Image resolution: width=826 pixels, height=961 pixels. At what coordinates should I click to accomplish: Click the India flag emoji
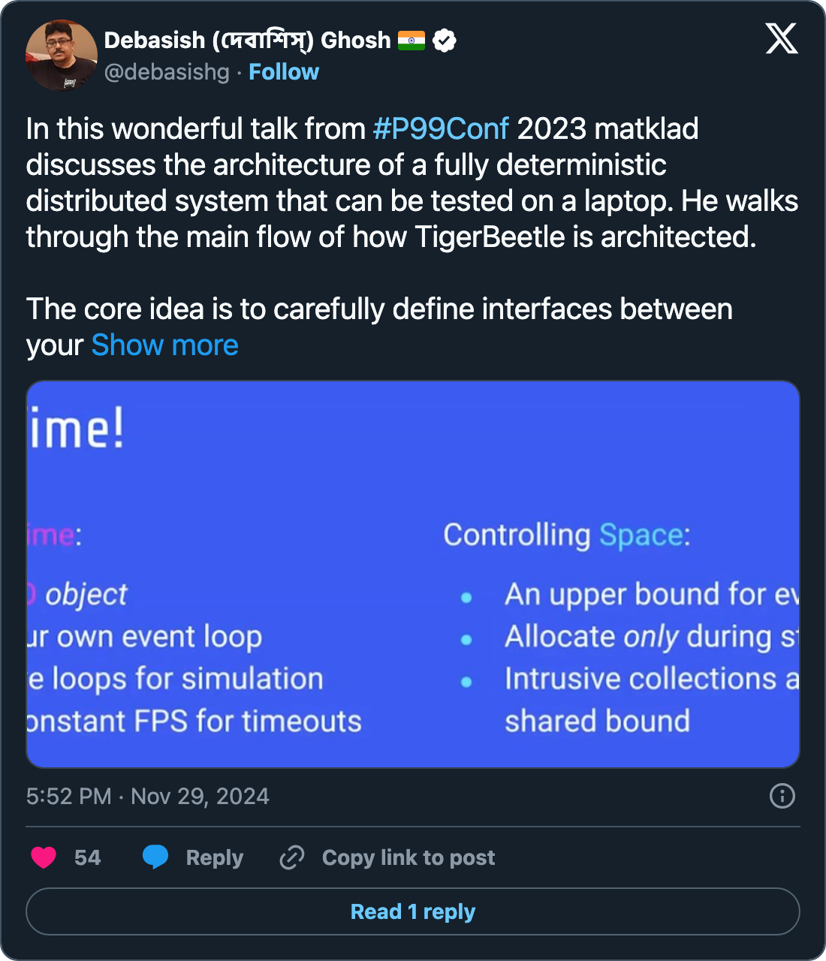click(411, 41)
